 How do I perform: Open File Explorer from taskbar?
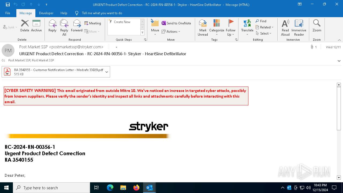point(123,188)
